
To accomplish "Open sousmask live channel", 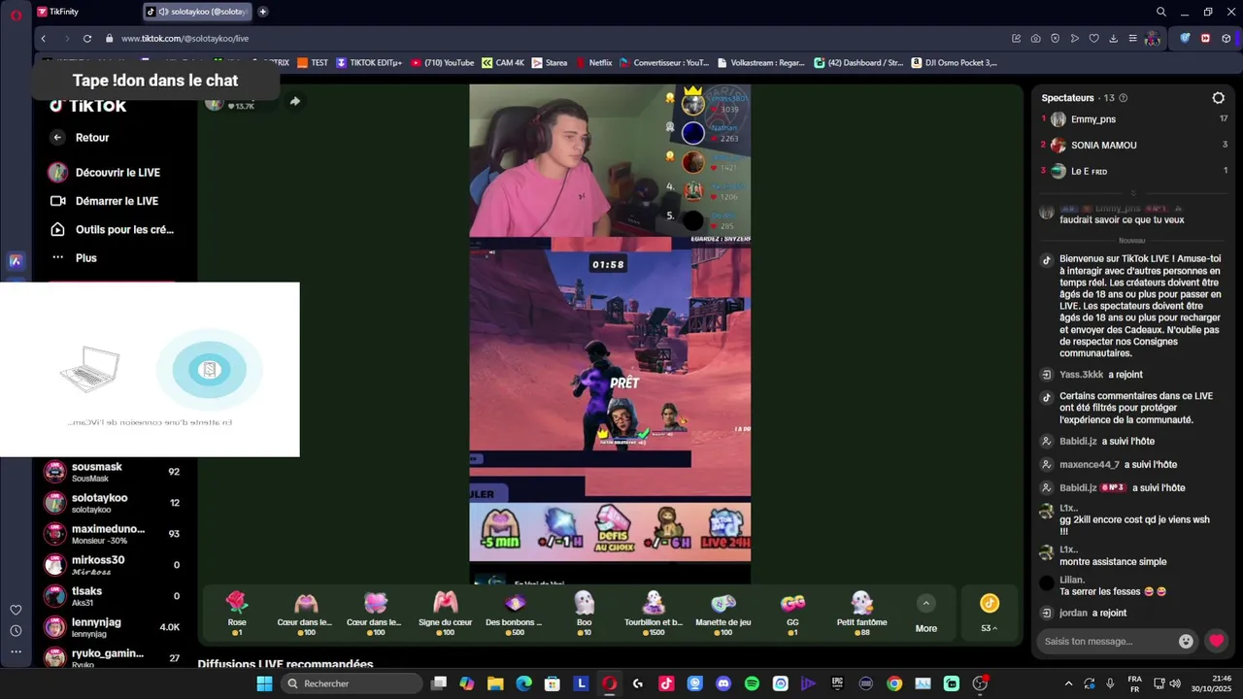I will tap(113, 472).
